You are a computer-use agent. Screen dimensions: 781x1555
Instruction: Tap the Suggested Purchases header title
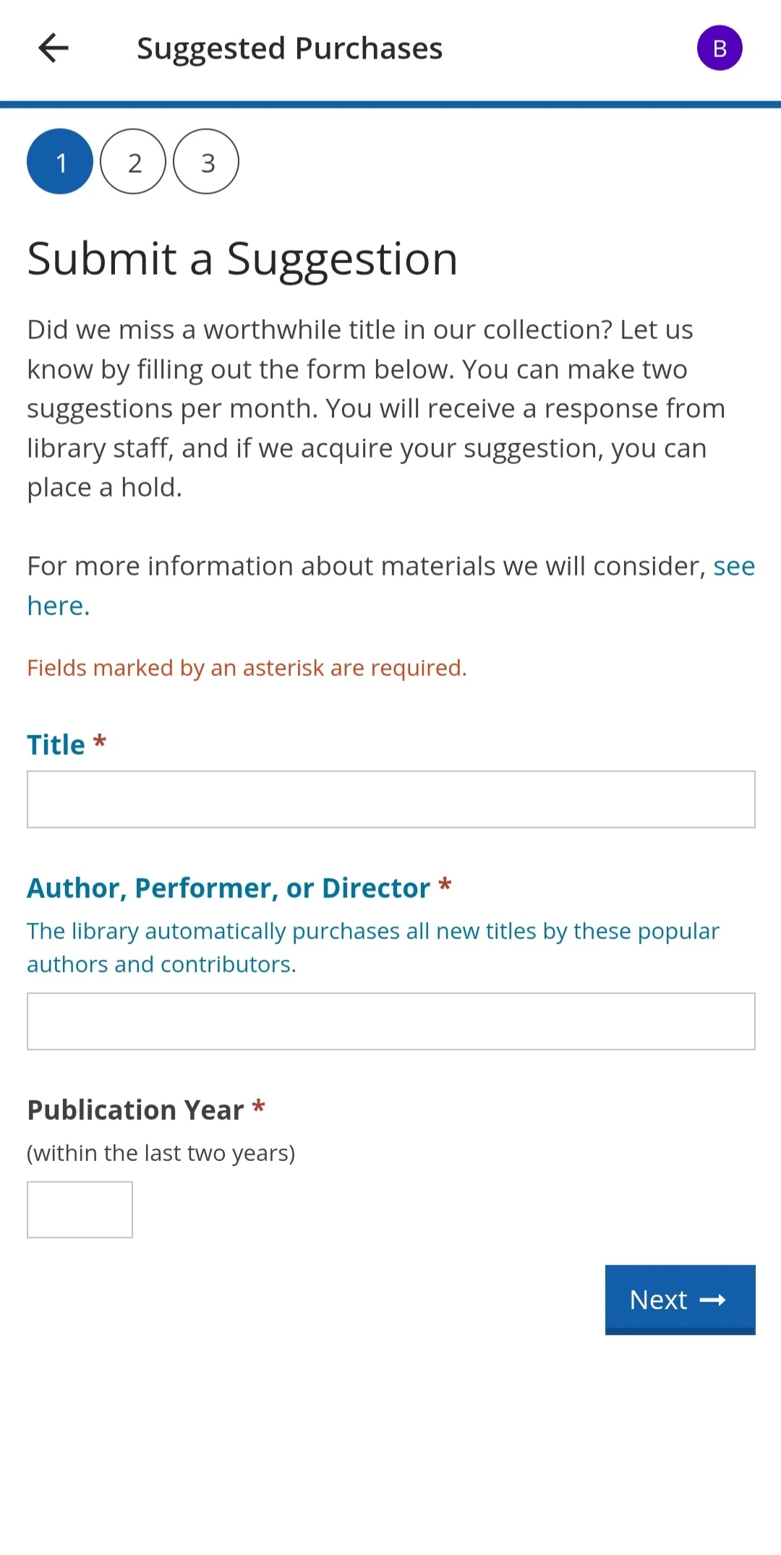pos(289,49)
